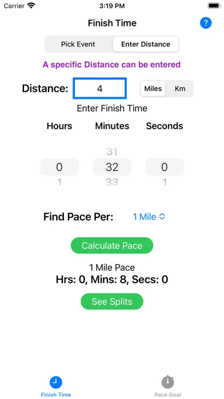
Task: Open the blue help question mark icon
Action: pos(206,23)
